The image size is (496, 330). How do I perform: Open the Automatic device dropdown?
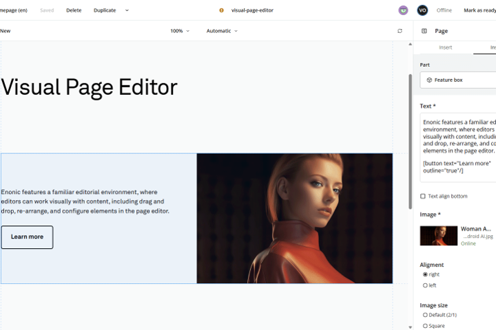(x=222, y=31)
